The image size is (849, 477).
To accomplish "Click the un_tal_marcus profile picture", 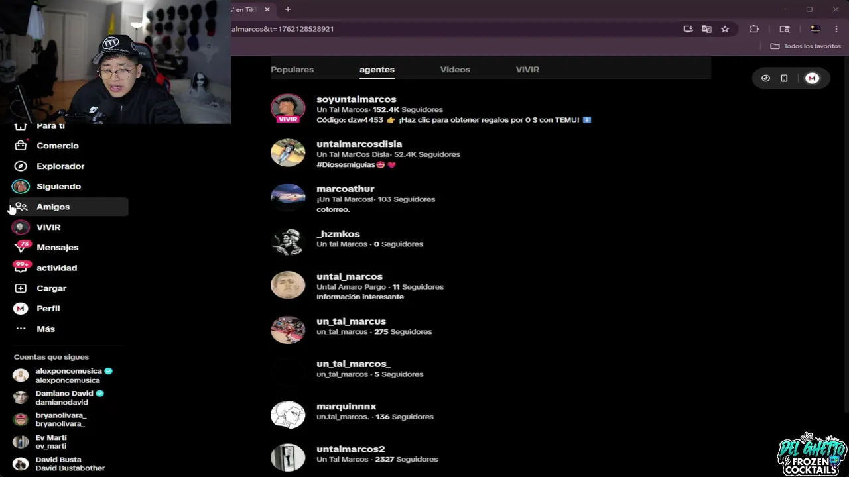I will (x=288, y=329).
